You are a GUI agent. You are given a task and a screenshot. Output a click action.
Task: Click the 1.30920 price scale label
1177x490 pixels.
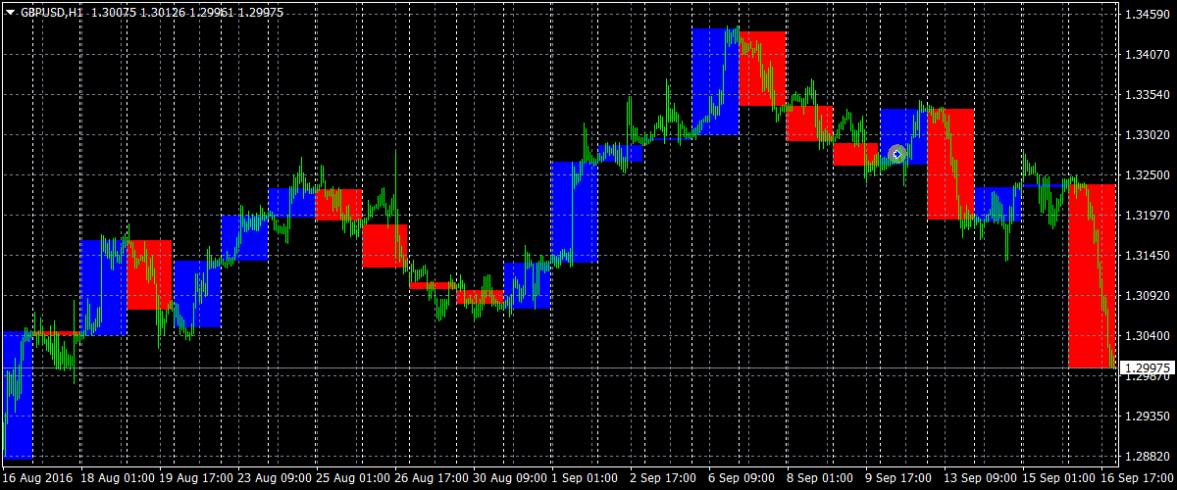pos(1146,295)
